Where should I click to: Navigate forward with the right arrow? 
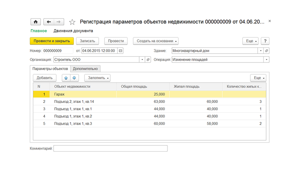click(x=59, y=22)
